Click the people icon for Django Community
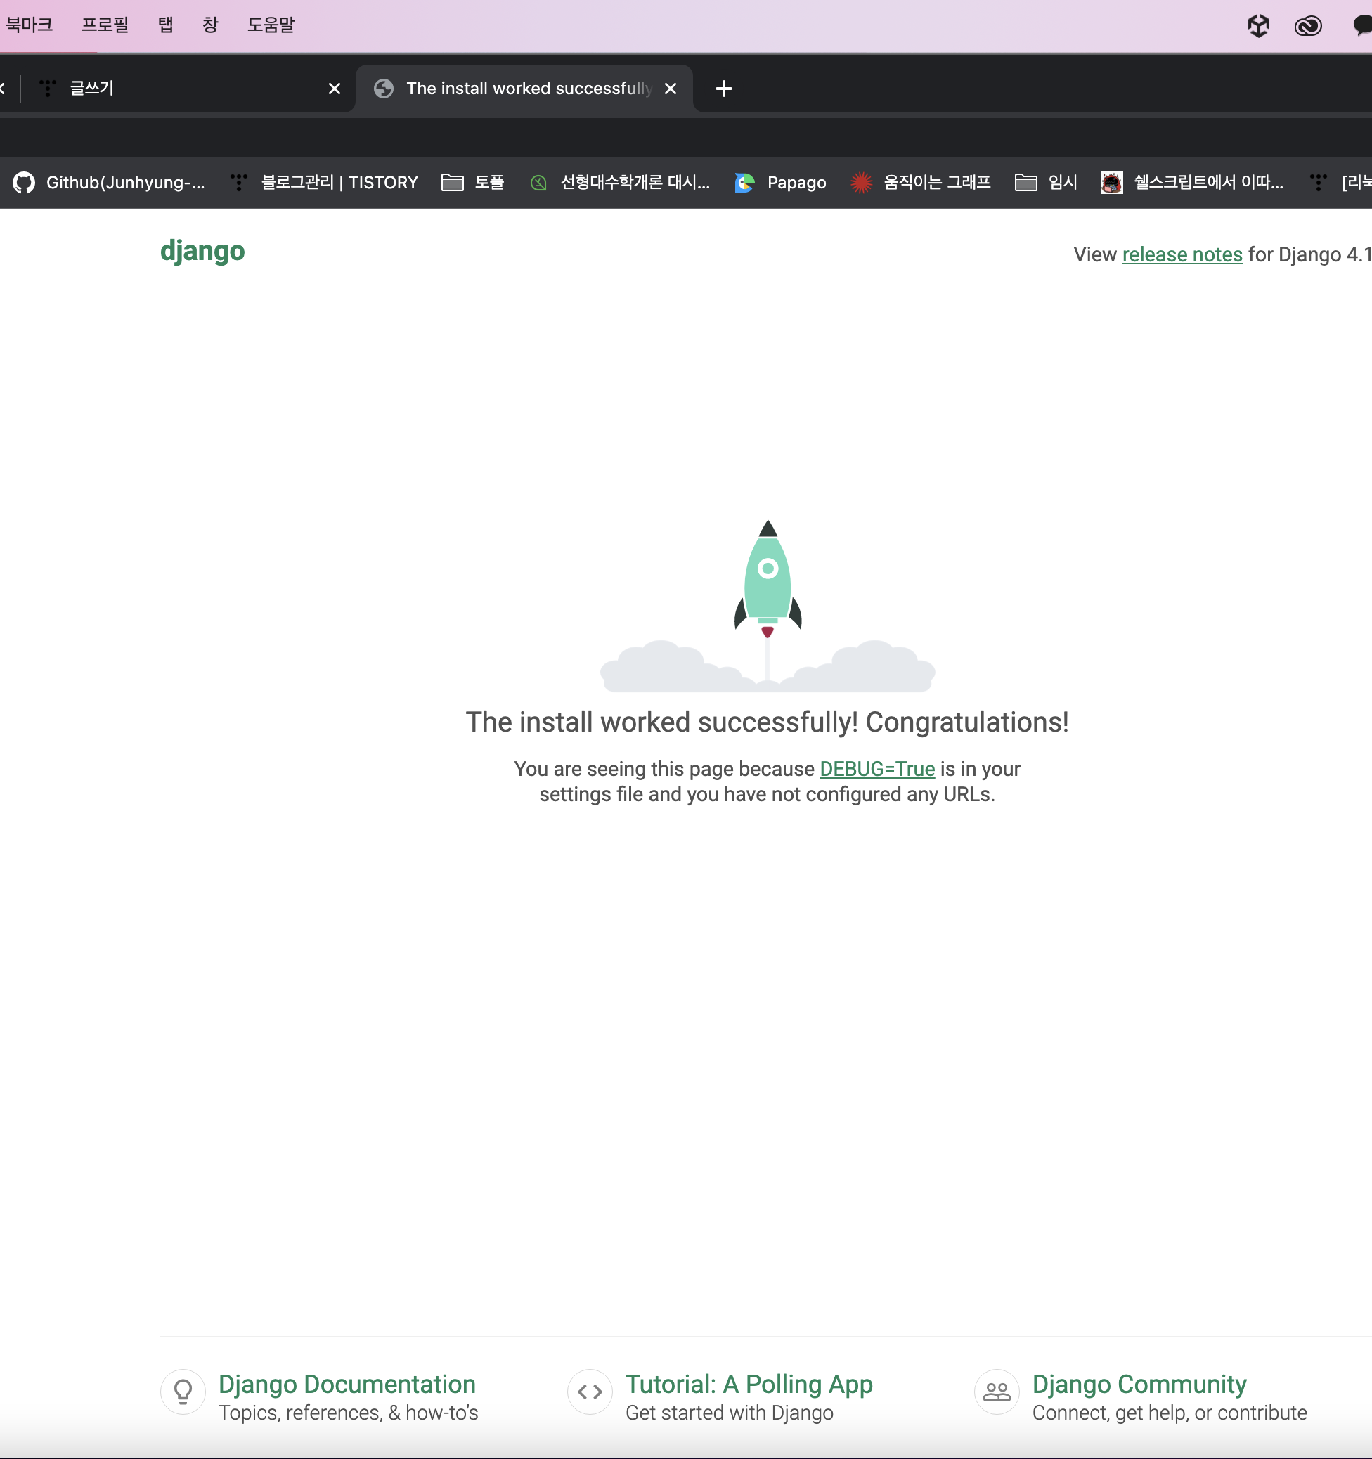Screen dimensions: 1372x1459 (996, 1392)
